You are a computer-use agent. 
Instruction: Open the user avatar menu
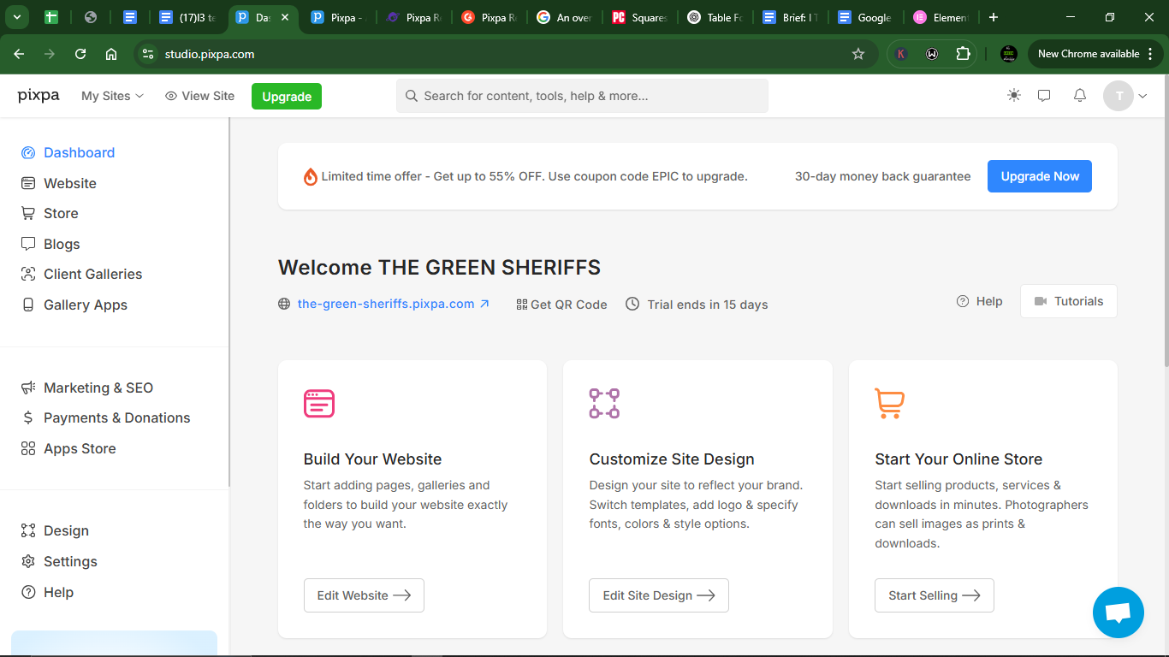point(1125,96)
